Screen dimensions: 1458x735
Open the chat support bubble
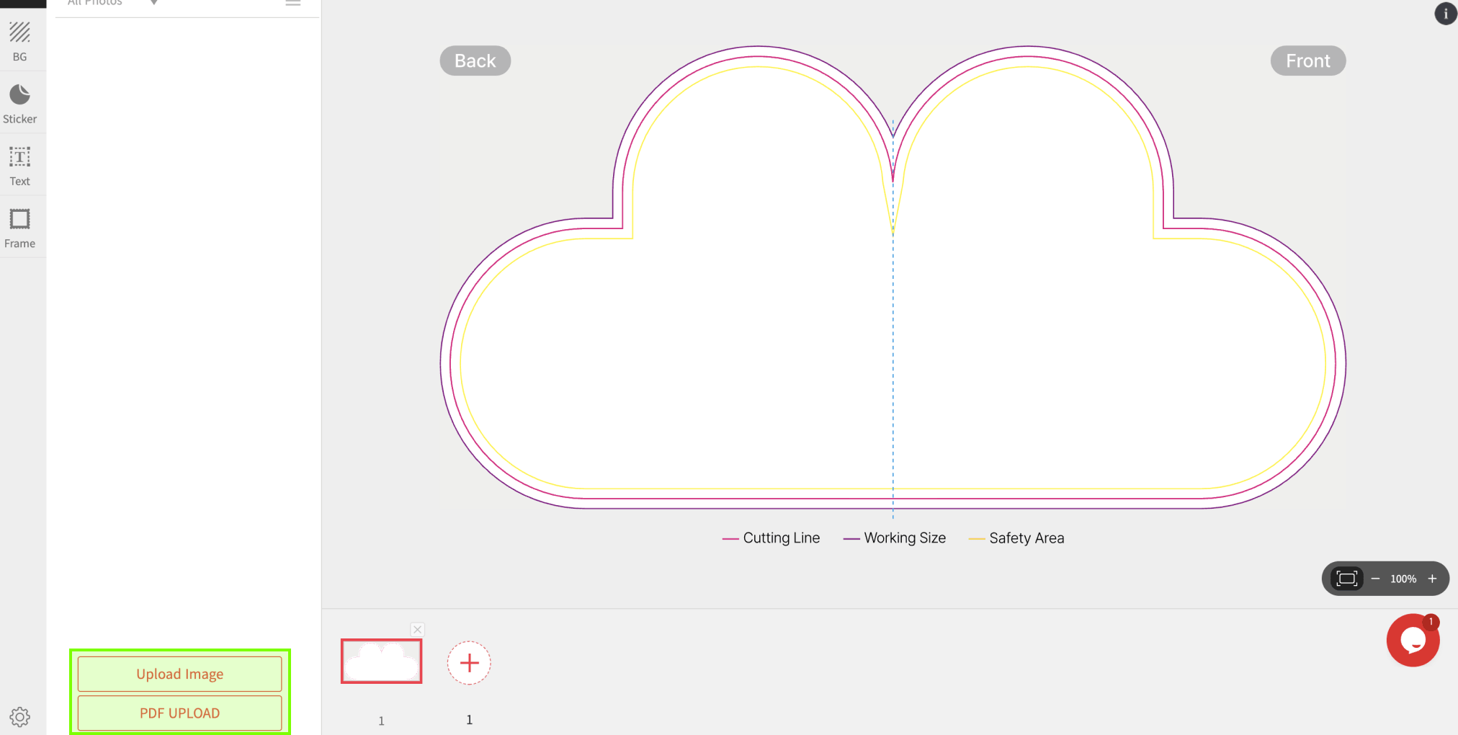click(x=1413, y=640)
